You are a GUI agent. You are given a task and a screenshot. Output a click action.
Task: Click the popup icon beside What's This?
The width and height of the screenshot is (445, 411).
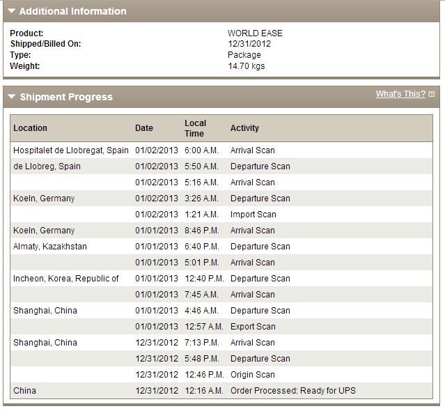431,94
